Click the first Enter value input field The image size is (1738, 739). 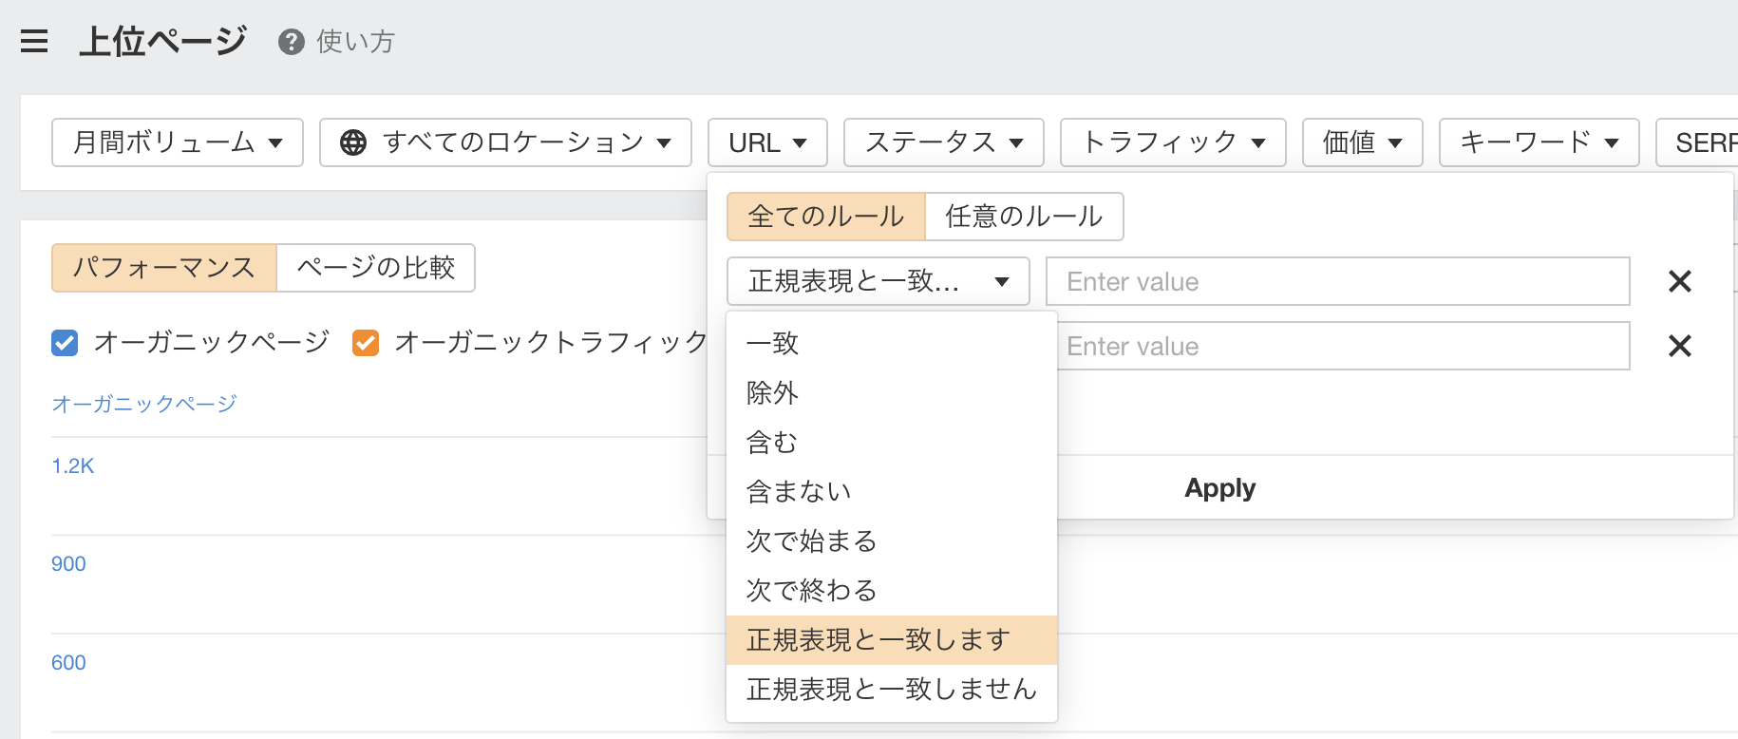click(1337, 281)
